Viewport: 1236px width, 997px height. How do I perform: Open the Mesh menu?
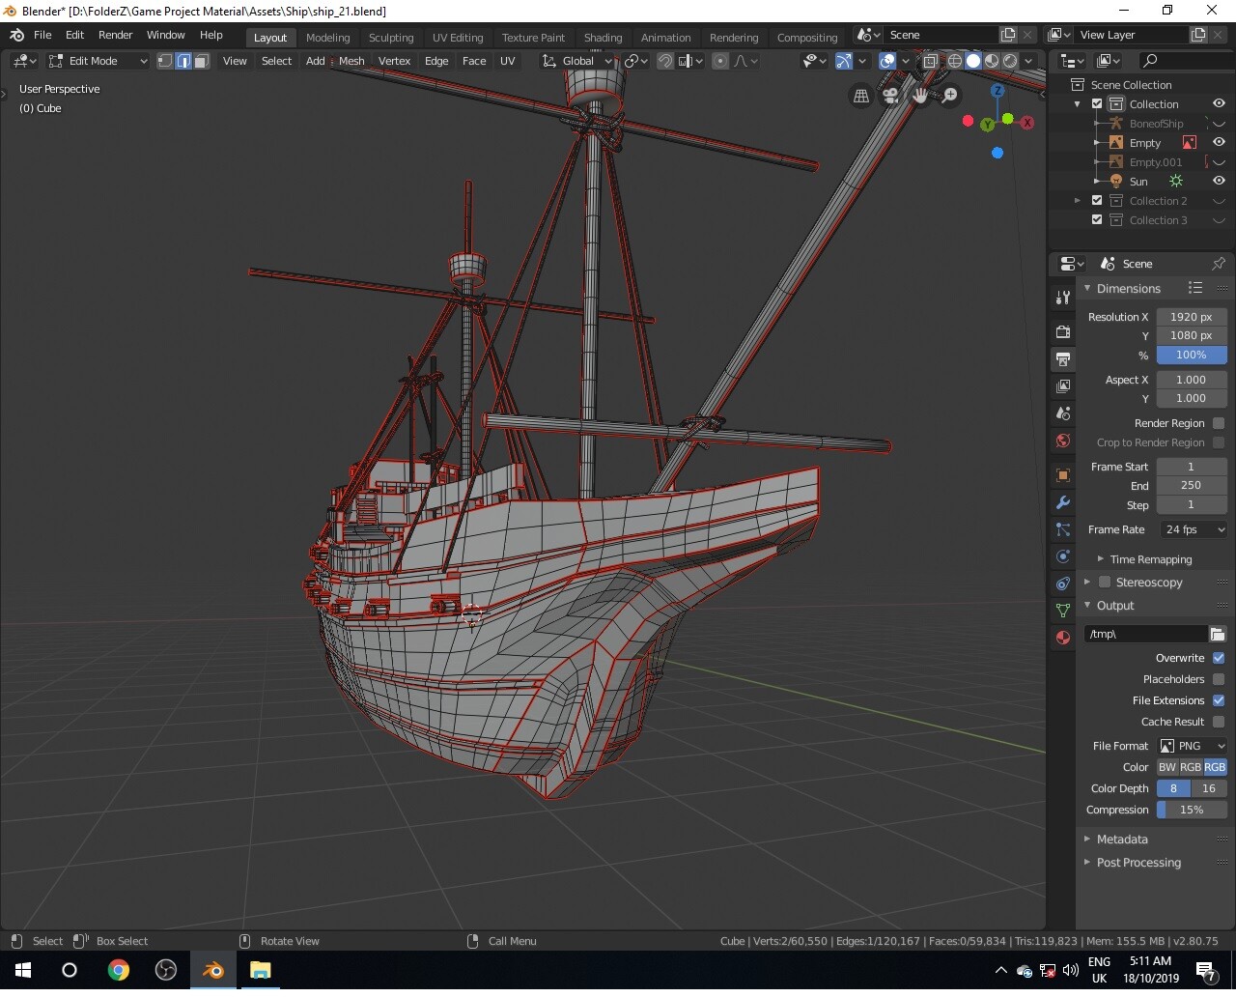pyautogui.click(x=351, y=61)
